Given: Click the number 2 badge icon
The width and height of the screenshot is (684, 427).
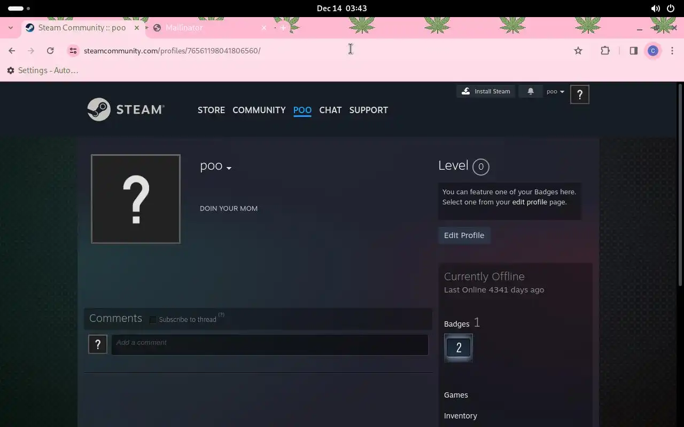Looking at the screenshot, I should (458, 348).
